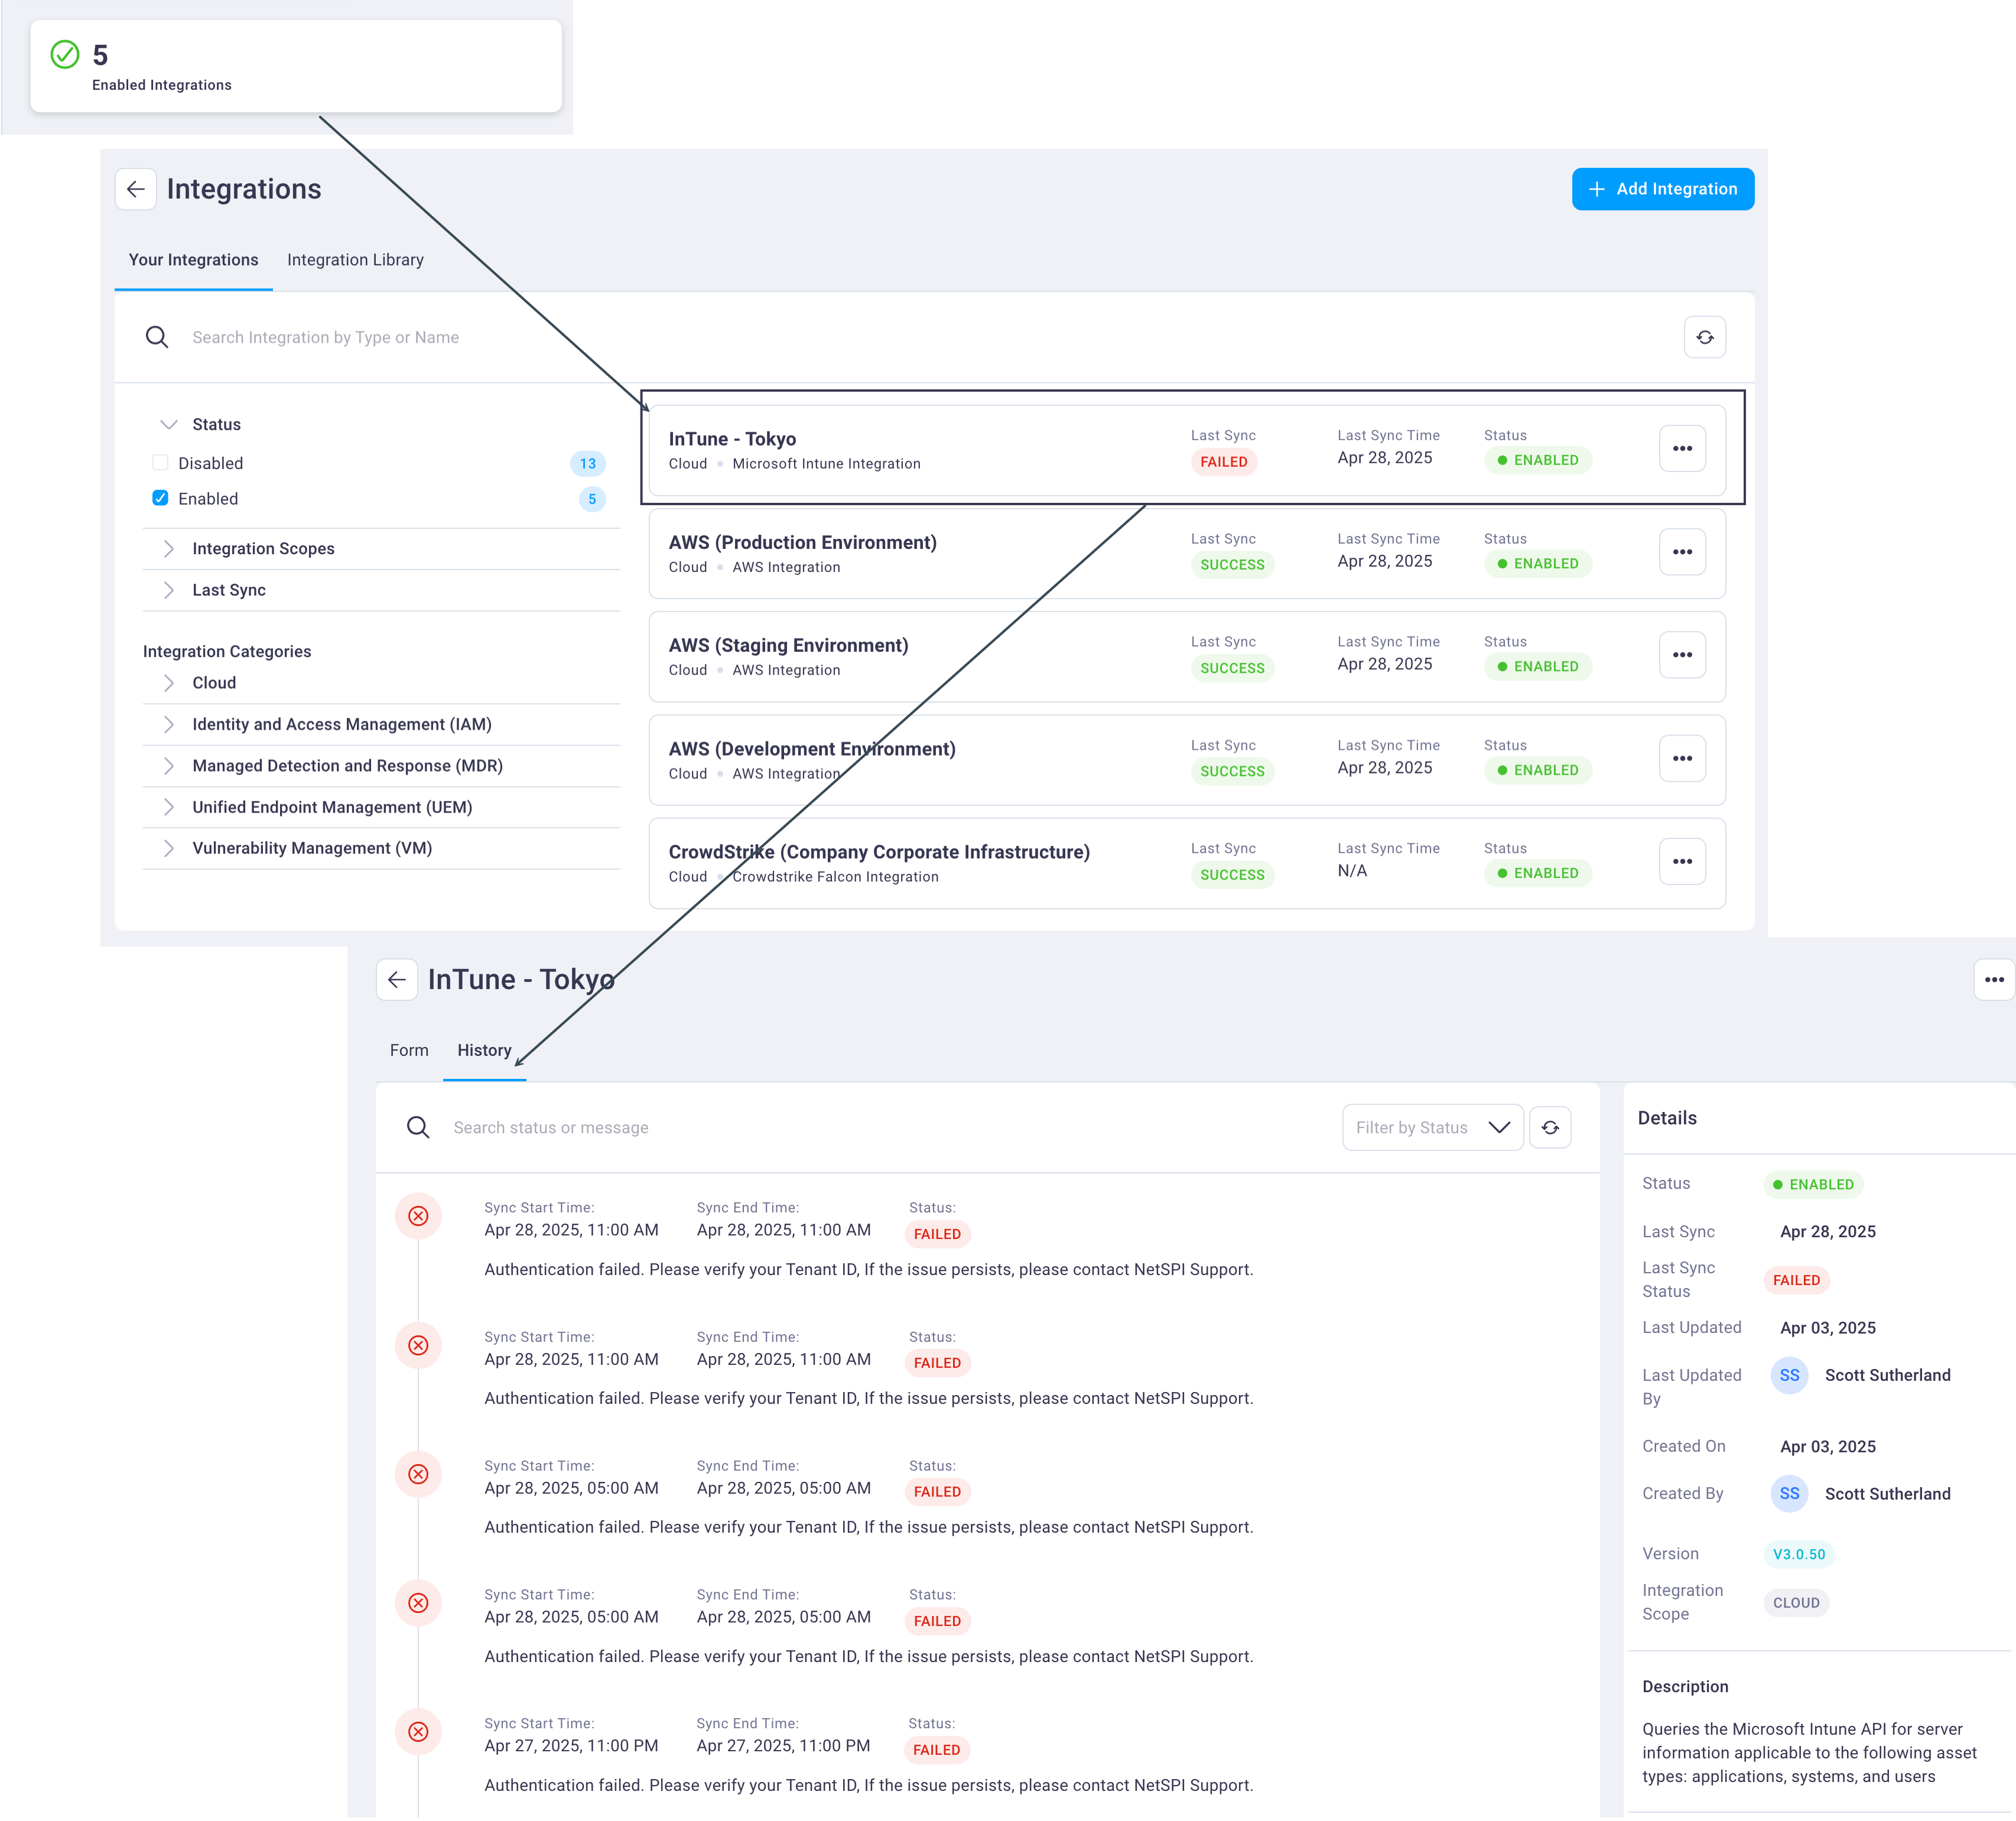Click SUCCESS badge on CrowdStrike row
Image resolution: width=2016 pixels, height=1821 pixels.
pos(1232,875)
